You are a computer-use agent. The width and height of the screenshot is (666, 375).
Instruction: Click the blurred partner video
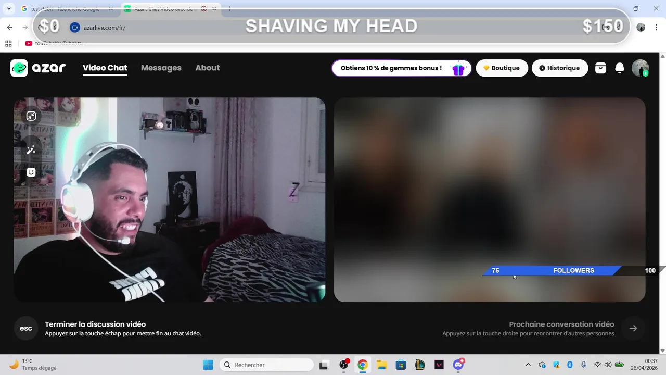pyautogui.click(x=490, y=200)
